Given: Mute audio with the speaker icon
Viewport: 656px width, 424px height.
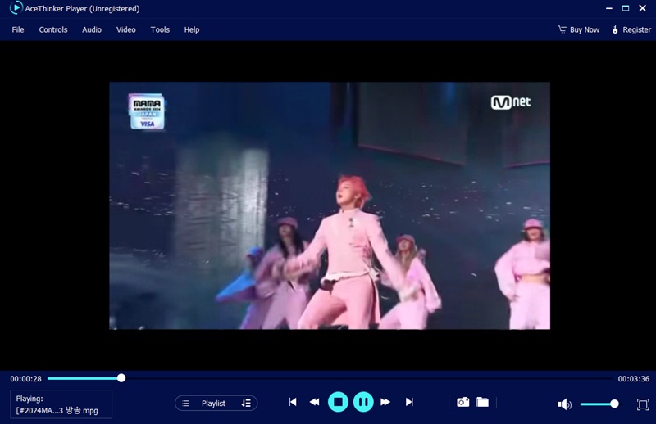Looking at the screenshot, I should (564, 404).
